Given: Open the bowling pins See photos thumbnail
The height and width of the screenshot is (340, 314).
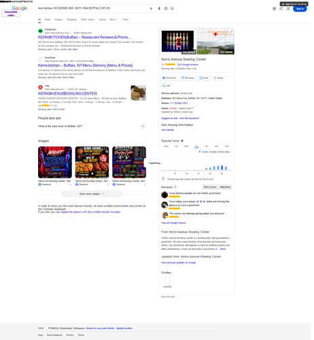Looking at the screenshot, I should [x=178, y=42].
